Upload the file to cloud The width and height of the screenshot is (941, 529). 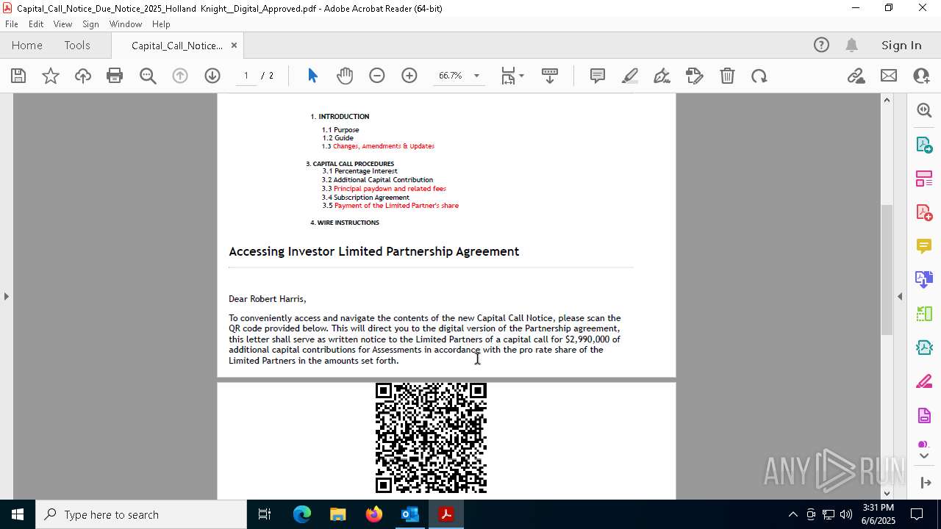(x=83, y=76)
